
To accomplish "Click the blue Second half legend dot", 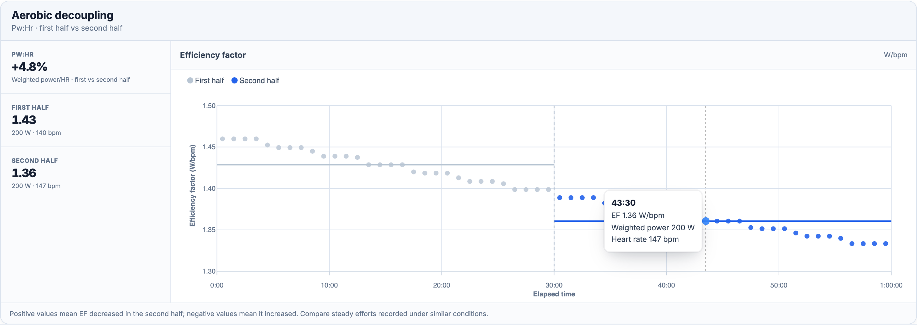I will click(235, 81).
